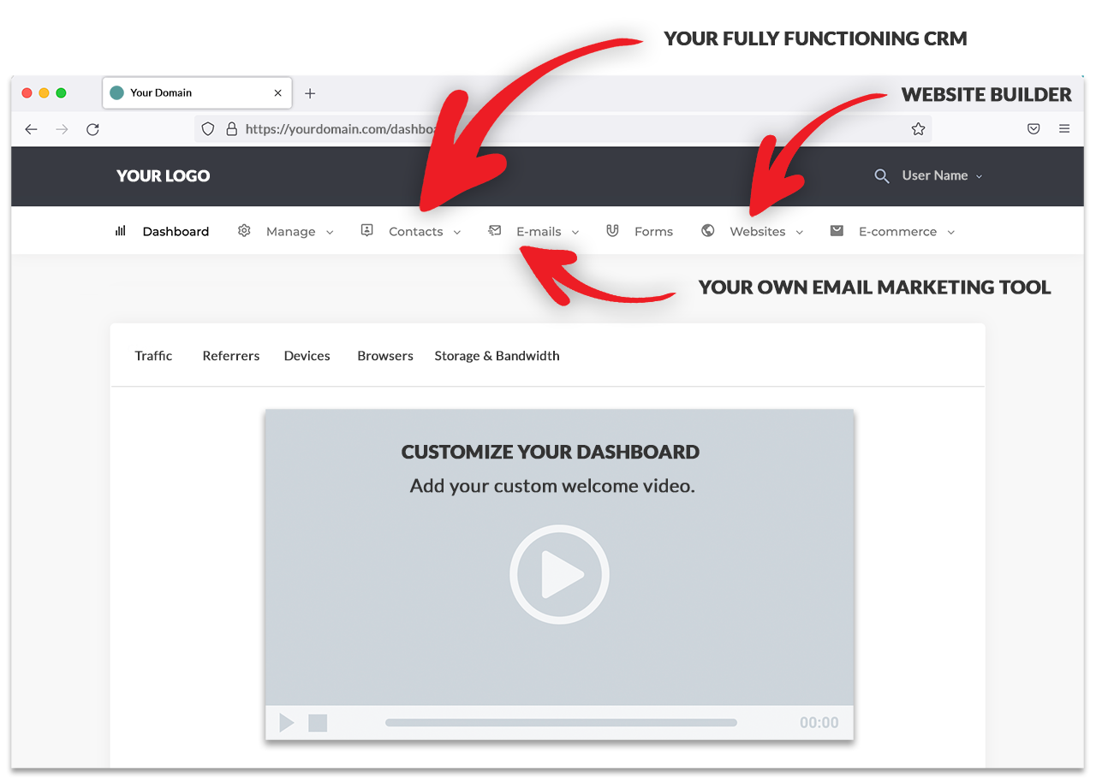The image size is (1096, 782).
Task: Open a new tab with plus button
Action: click(x=310, y=93)
